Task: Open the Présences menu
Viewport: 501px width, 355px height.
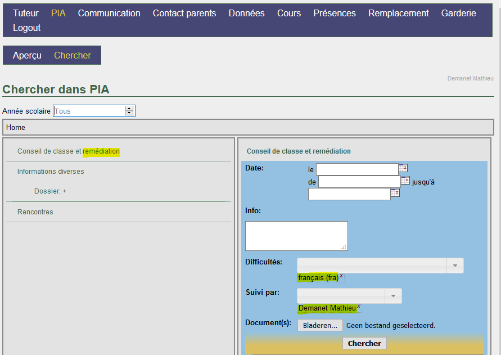Action: [335, 13]
